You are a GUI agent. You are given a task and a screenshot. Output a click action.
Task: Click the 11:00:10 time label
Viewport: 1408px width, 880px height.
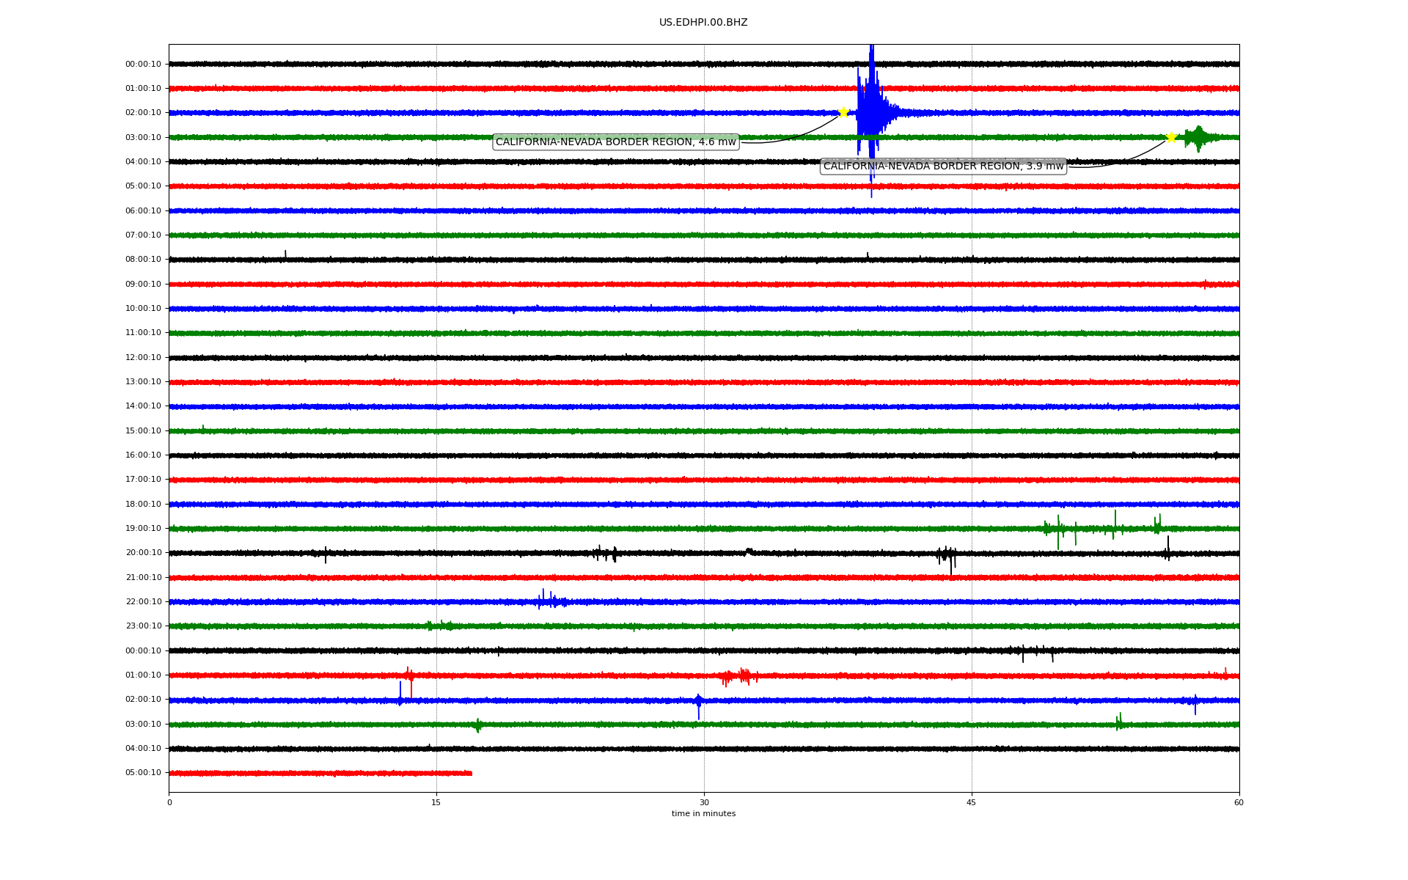(x=143, y=333)
